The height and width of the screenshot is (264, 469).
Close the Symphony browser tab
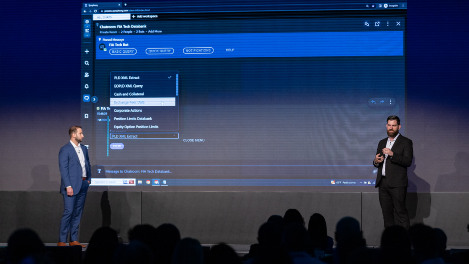120,5
